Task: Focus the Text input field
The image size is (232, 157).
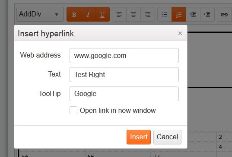Action: (x=124, y=74)
